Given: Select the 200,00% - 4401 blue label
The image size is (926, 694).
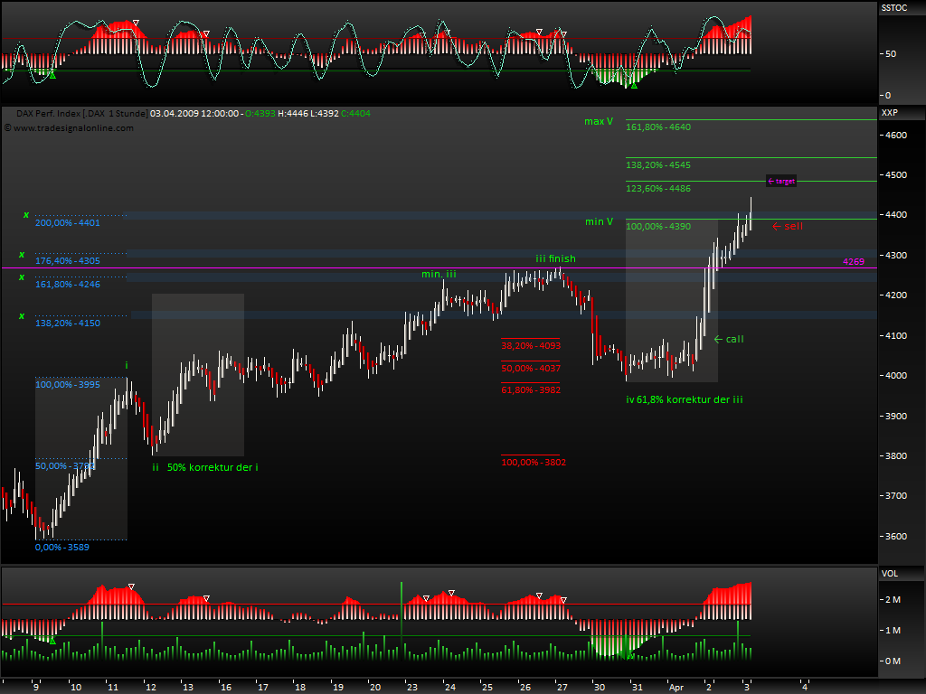Looking at the screenshot, I should (67, 222).
